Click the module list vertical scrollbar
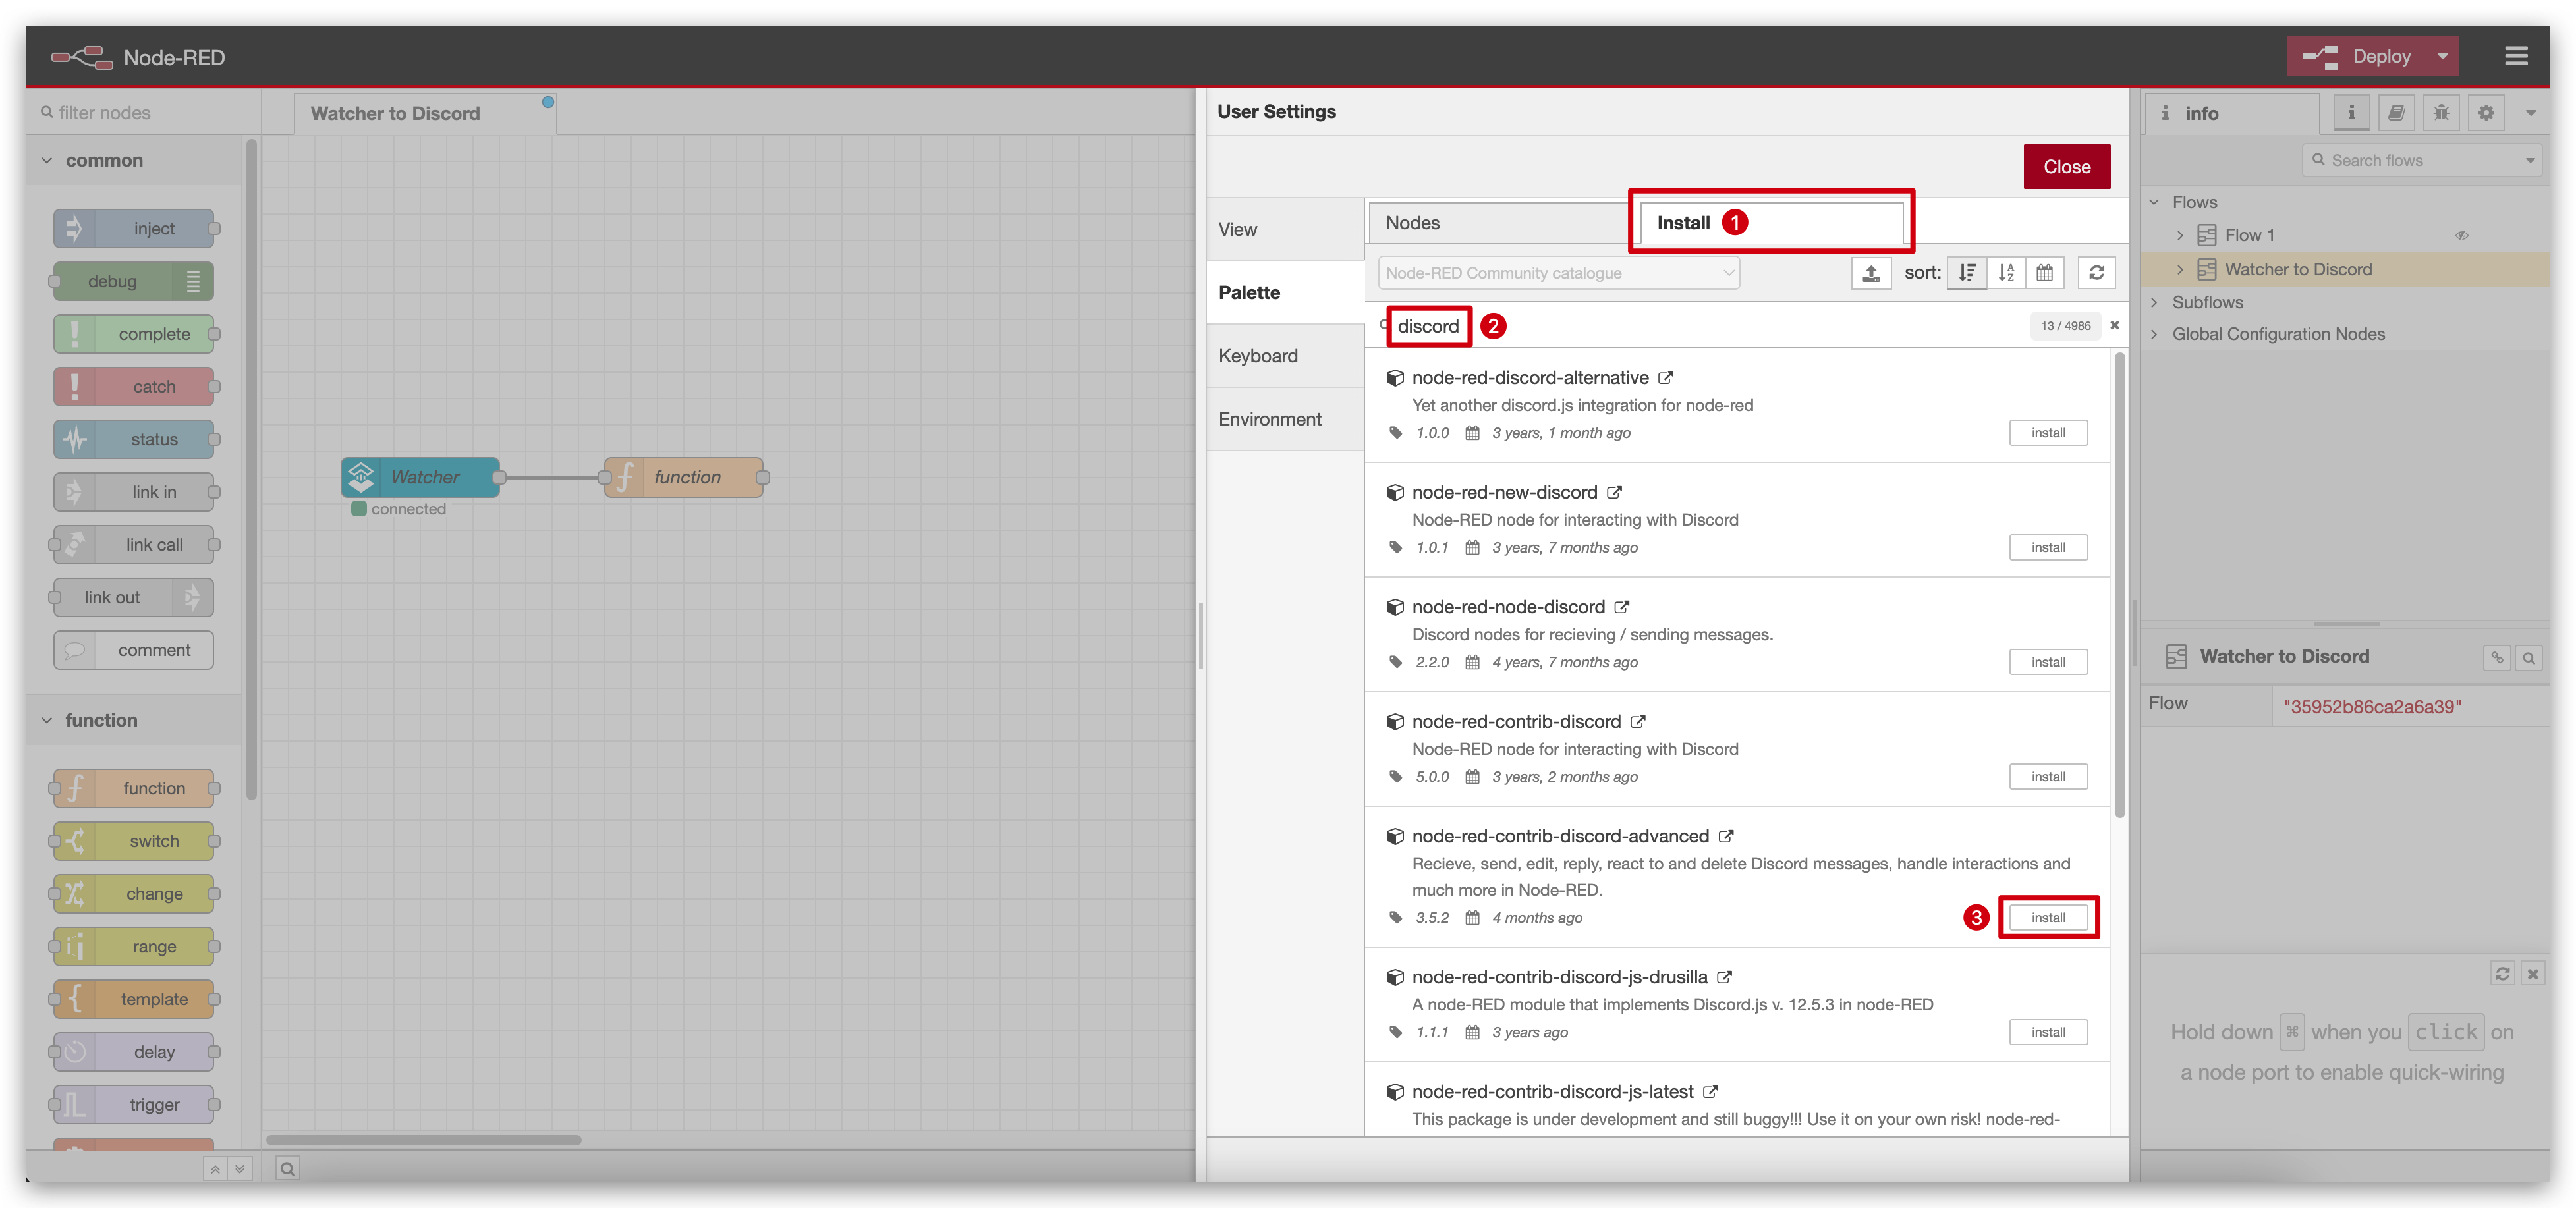Viewport: 2576px width, 1208px height. point(2119,586)
